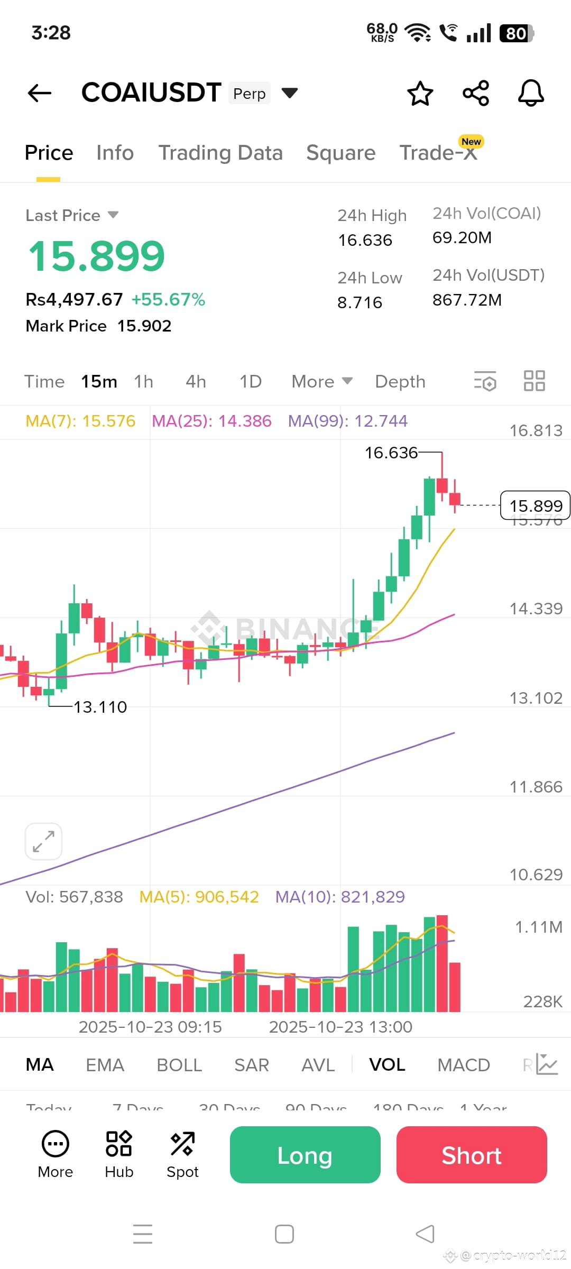571x1269 pixels.
Task: Tap the Android home square button
Action: coord(284,1234)
